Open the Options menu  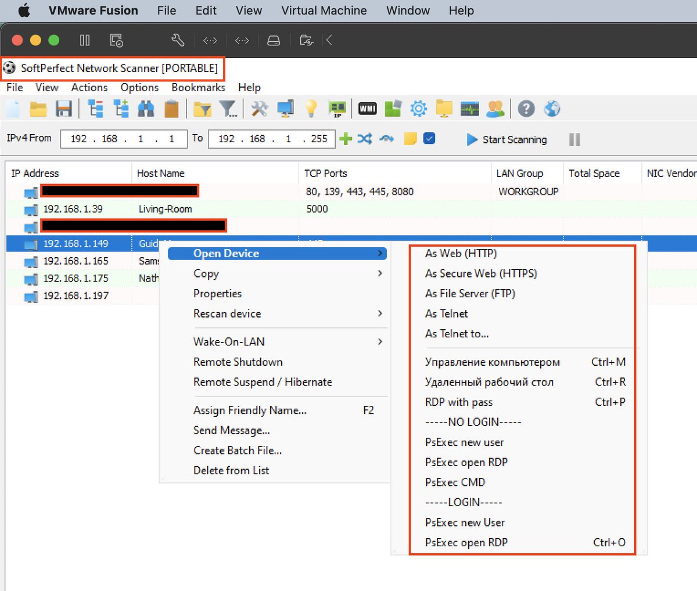(x=139, y=88)
